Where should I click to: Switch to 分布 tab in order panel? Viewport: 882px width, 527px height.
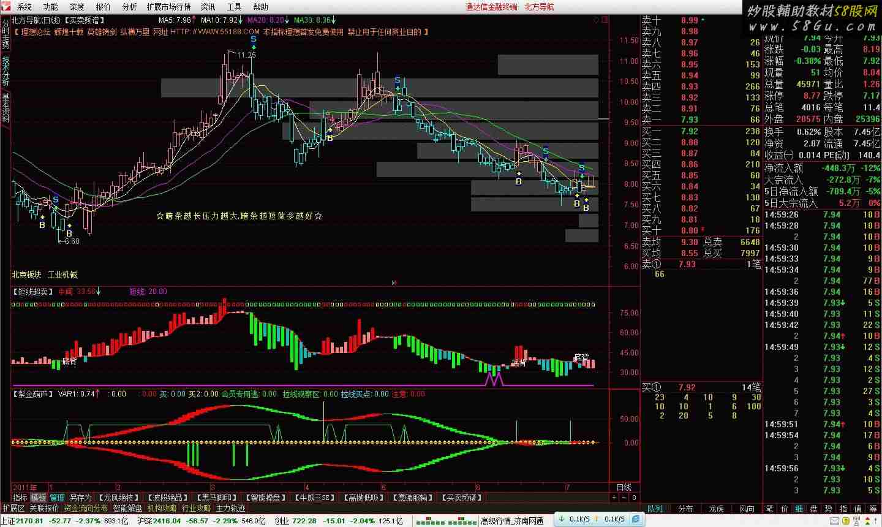[x=686, y=509]
